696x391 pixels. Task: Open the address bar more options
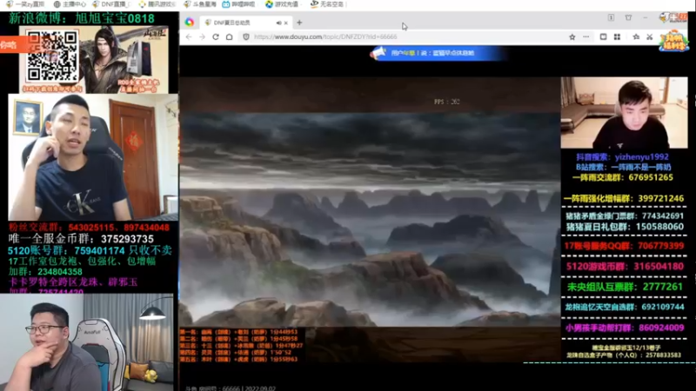(586, 37)
